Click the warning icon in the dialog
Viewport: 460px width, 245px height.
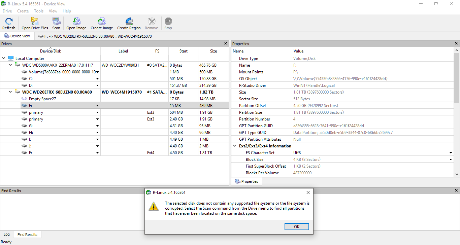tap(154, 206)
